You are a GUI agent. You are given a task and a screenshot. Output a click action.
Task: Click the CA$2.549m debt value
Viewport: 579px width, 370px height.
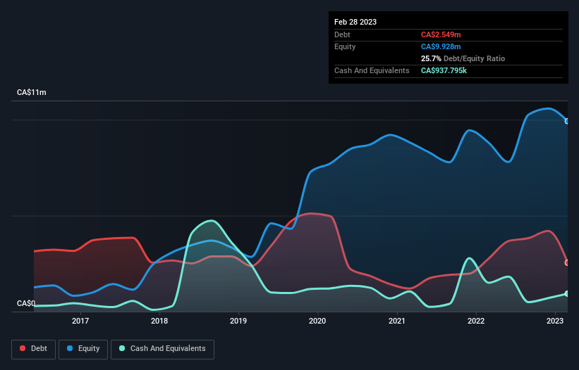[441, 34]
